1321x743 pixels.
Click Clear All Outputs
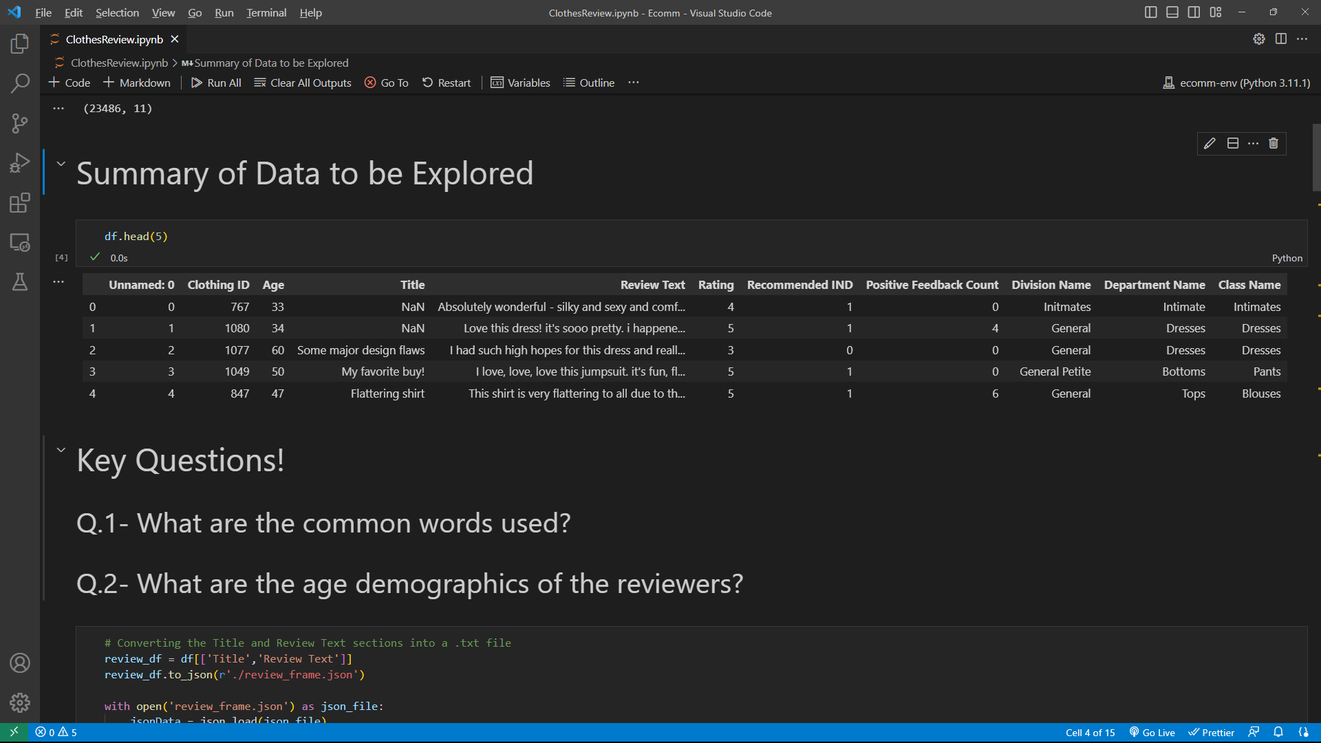(303, 83)
